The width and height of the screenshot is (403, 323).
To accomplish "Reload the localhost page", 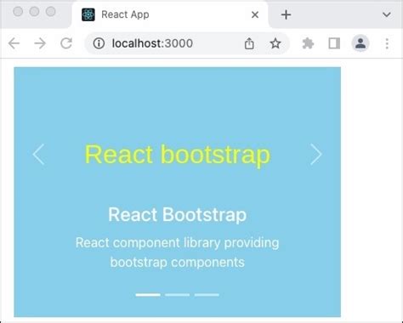I will coord(66,43).
